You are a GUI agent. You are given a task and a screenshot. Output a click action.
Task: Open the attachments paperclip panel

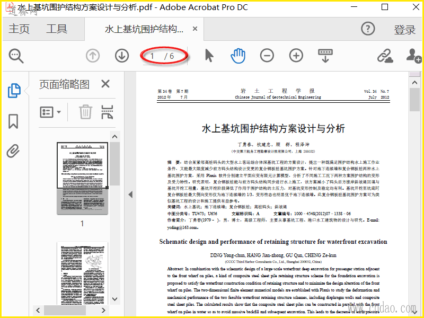click(13, 151)
